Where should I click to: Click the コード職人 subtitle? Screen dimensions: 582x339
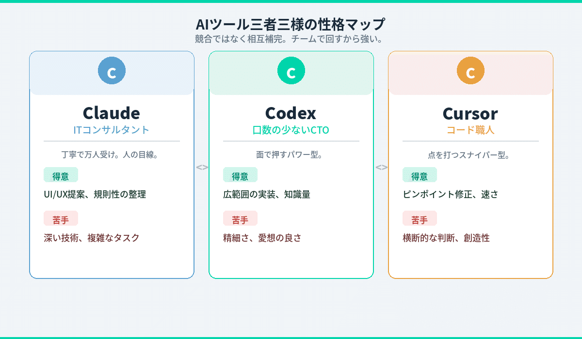(x=470, y=130)
